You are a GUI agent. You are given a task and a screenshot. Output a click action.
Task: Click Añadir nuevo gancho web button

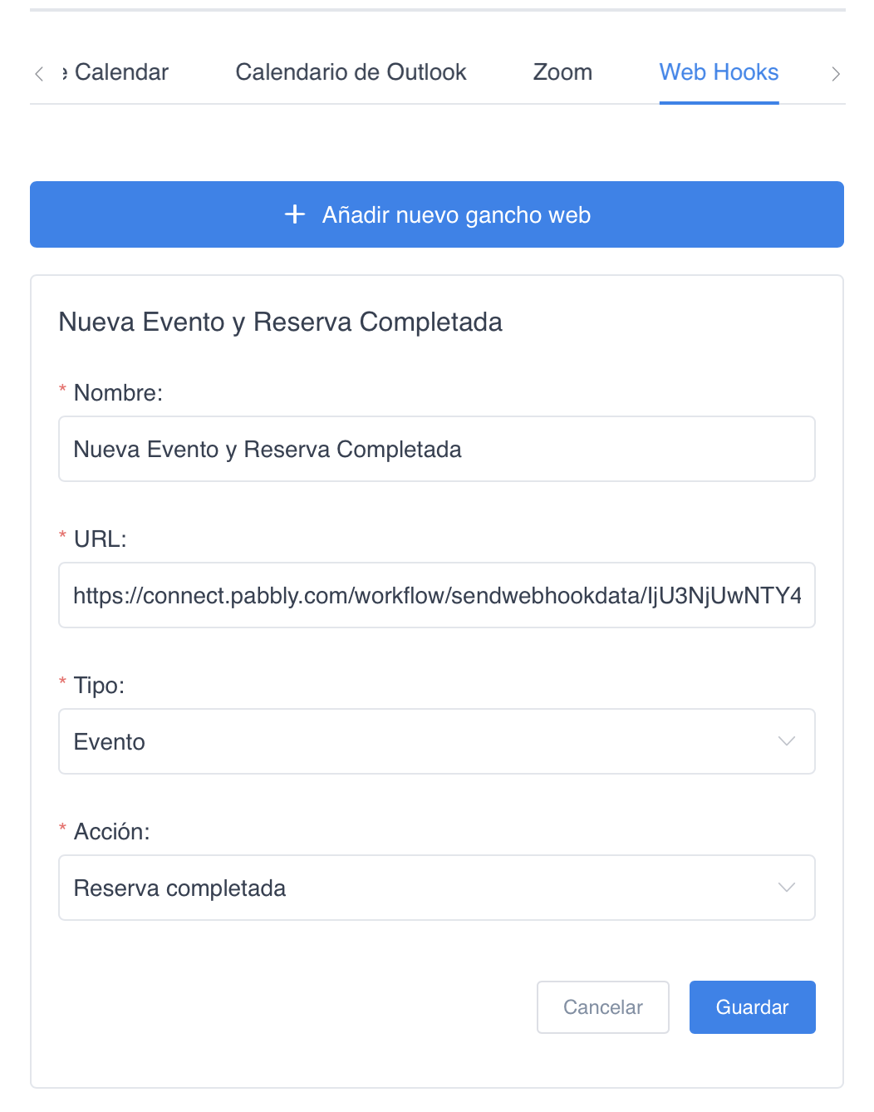[x=437, y=214]
